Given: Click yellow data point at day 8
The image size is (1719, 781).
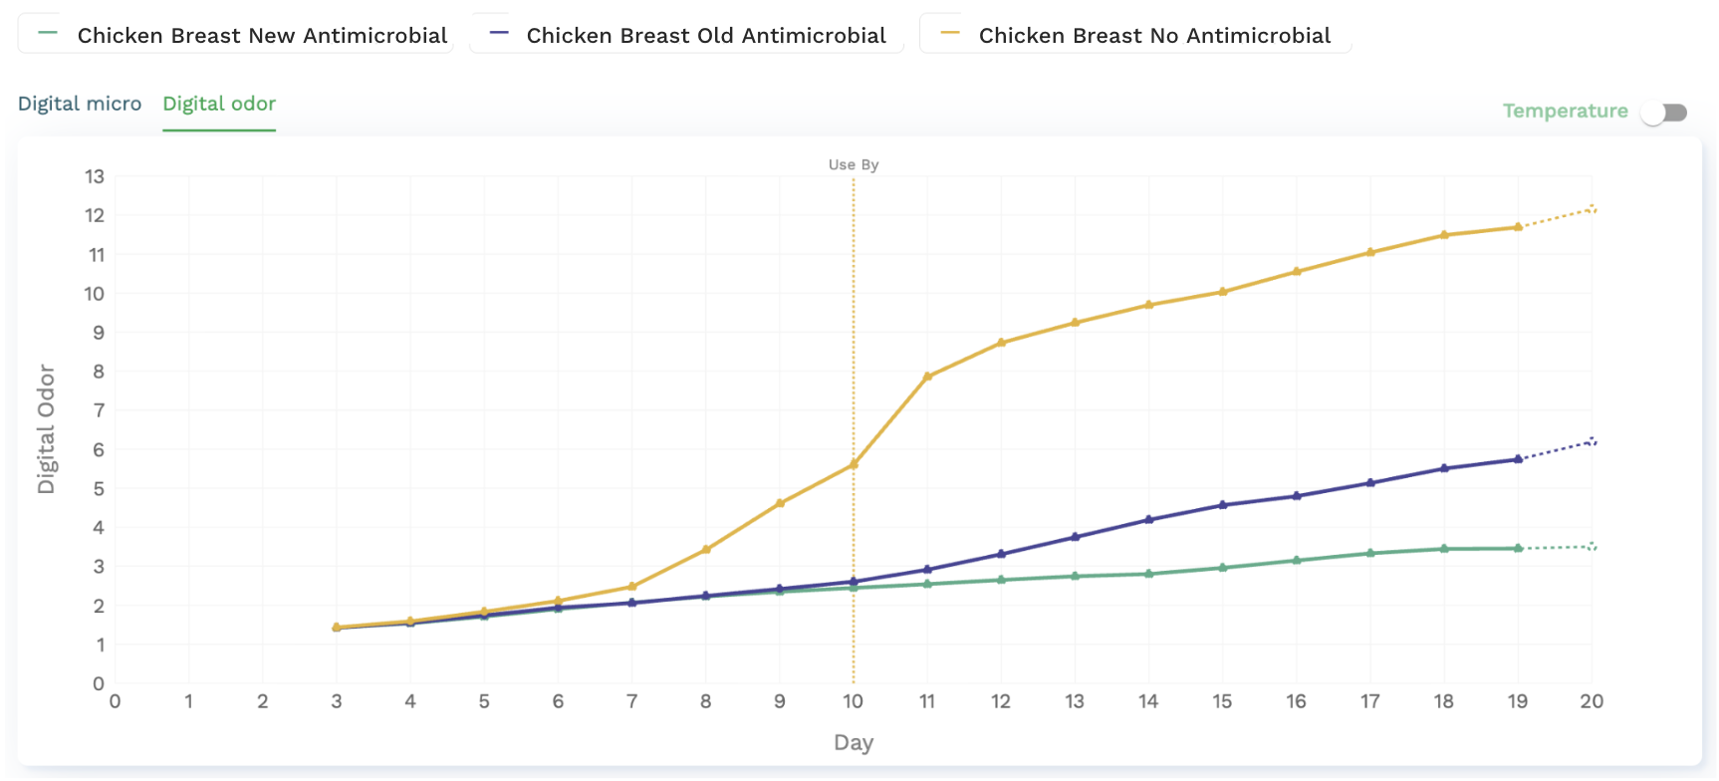Looking at the screenshot, I should 706,550.
